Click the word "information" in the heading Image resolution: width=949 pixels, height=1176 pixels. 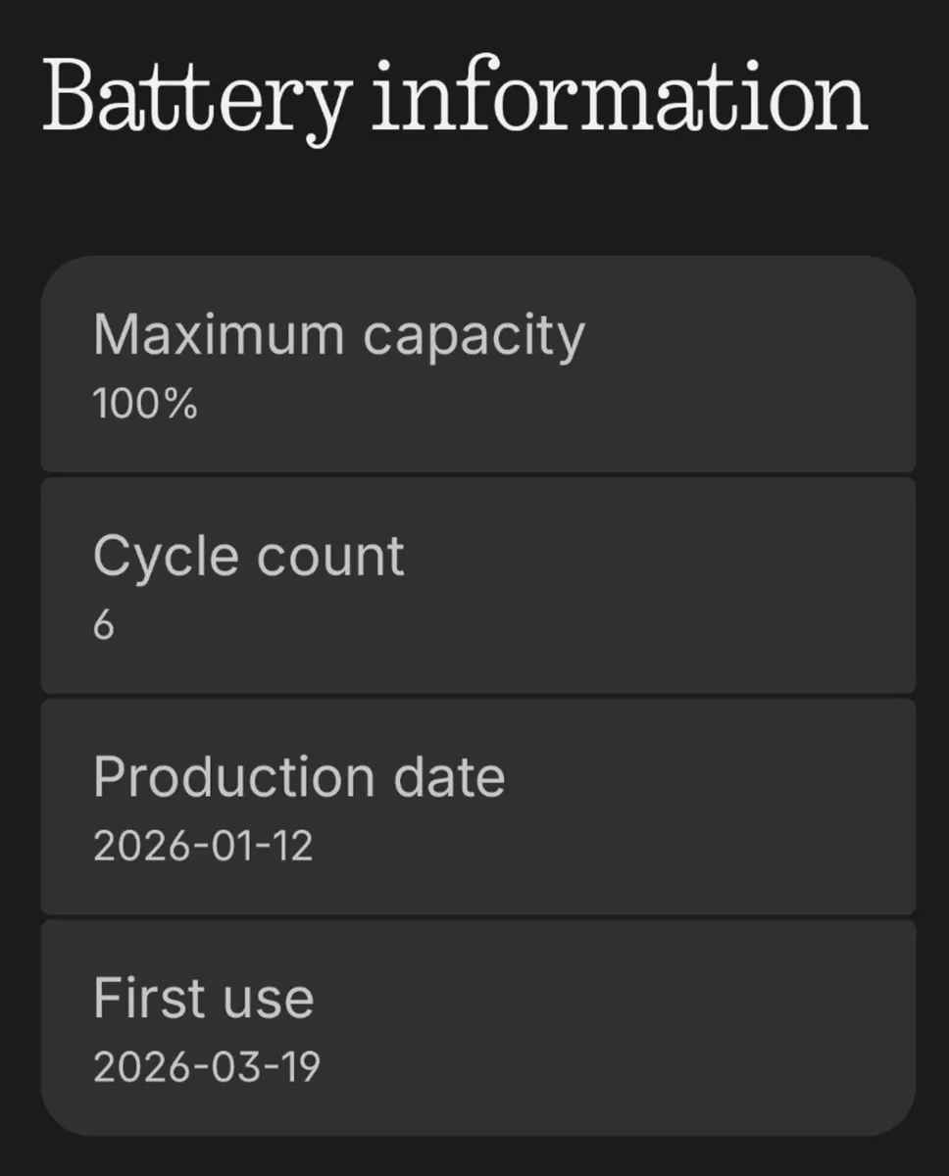point(620,96)
